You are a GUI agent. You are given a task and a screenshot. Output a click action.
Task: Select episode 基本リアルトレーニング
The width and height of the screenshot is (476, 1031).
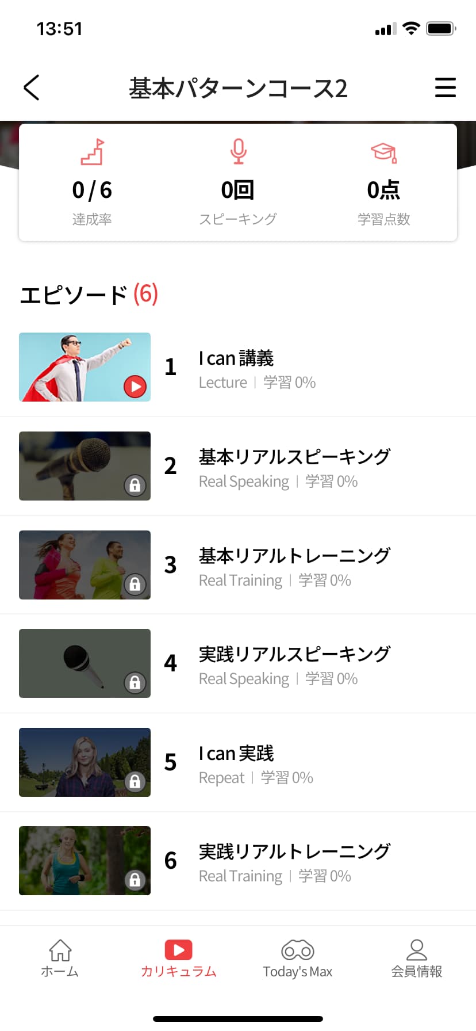coord(294,556)
